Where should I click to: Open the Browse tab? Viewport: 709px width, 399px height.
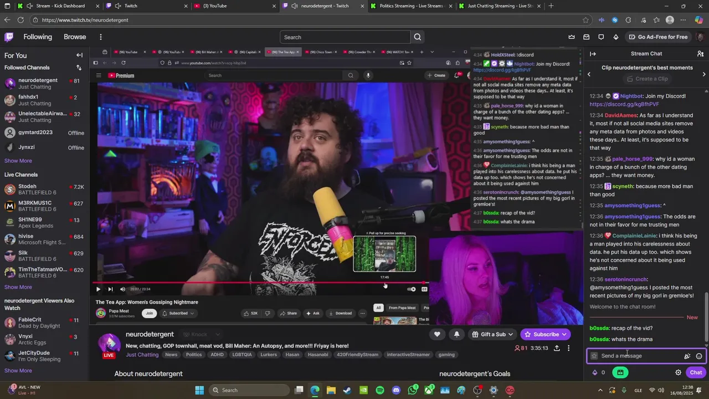pos(75,37)
